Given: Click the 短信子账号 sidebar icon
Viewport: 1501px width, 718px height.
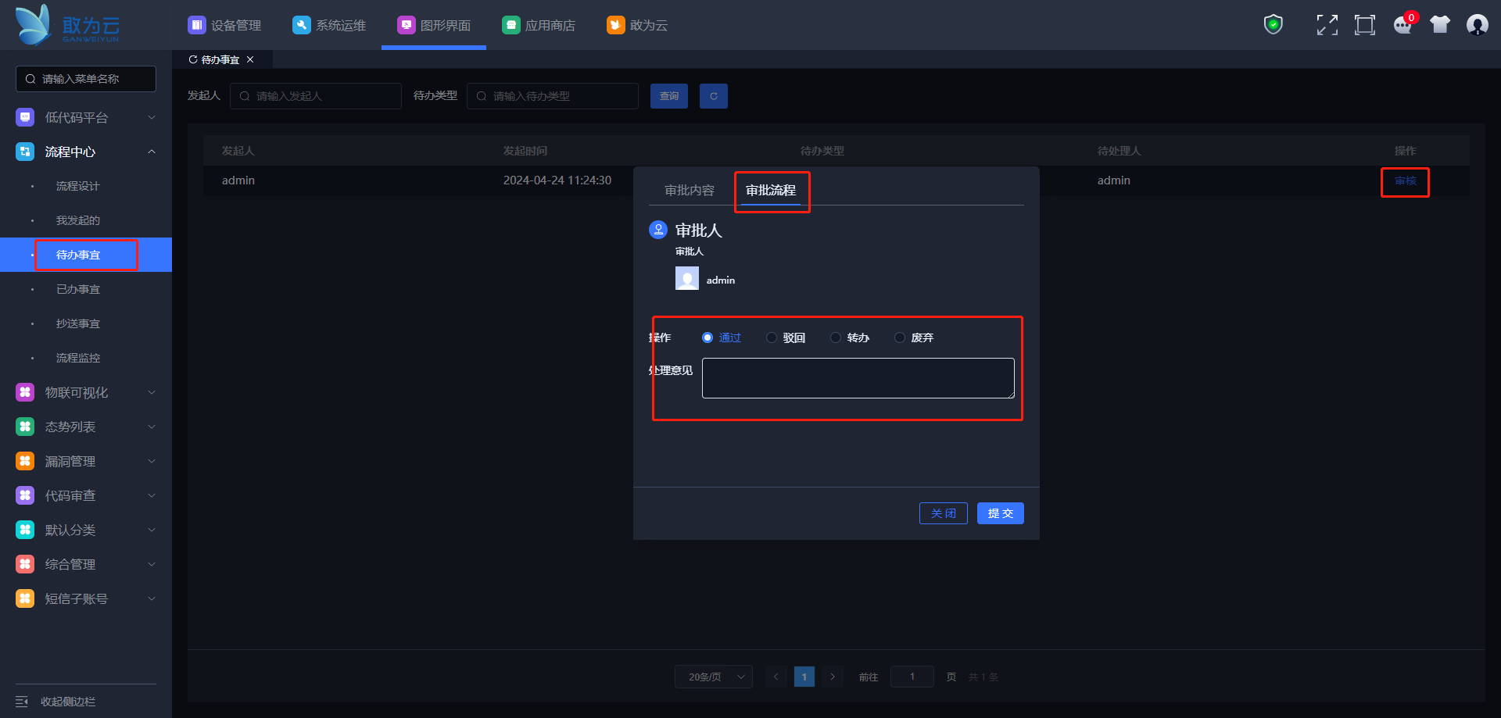Looking at the screenshot, I should (x=25, y=598).
